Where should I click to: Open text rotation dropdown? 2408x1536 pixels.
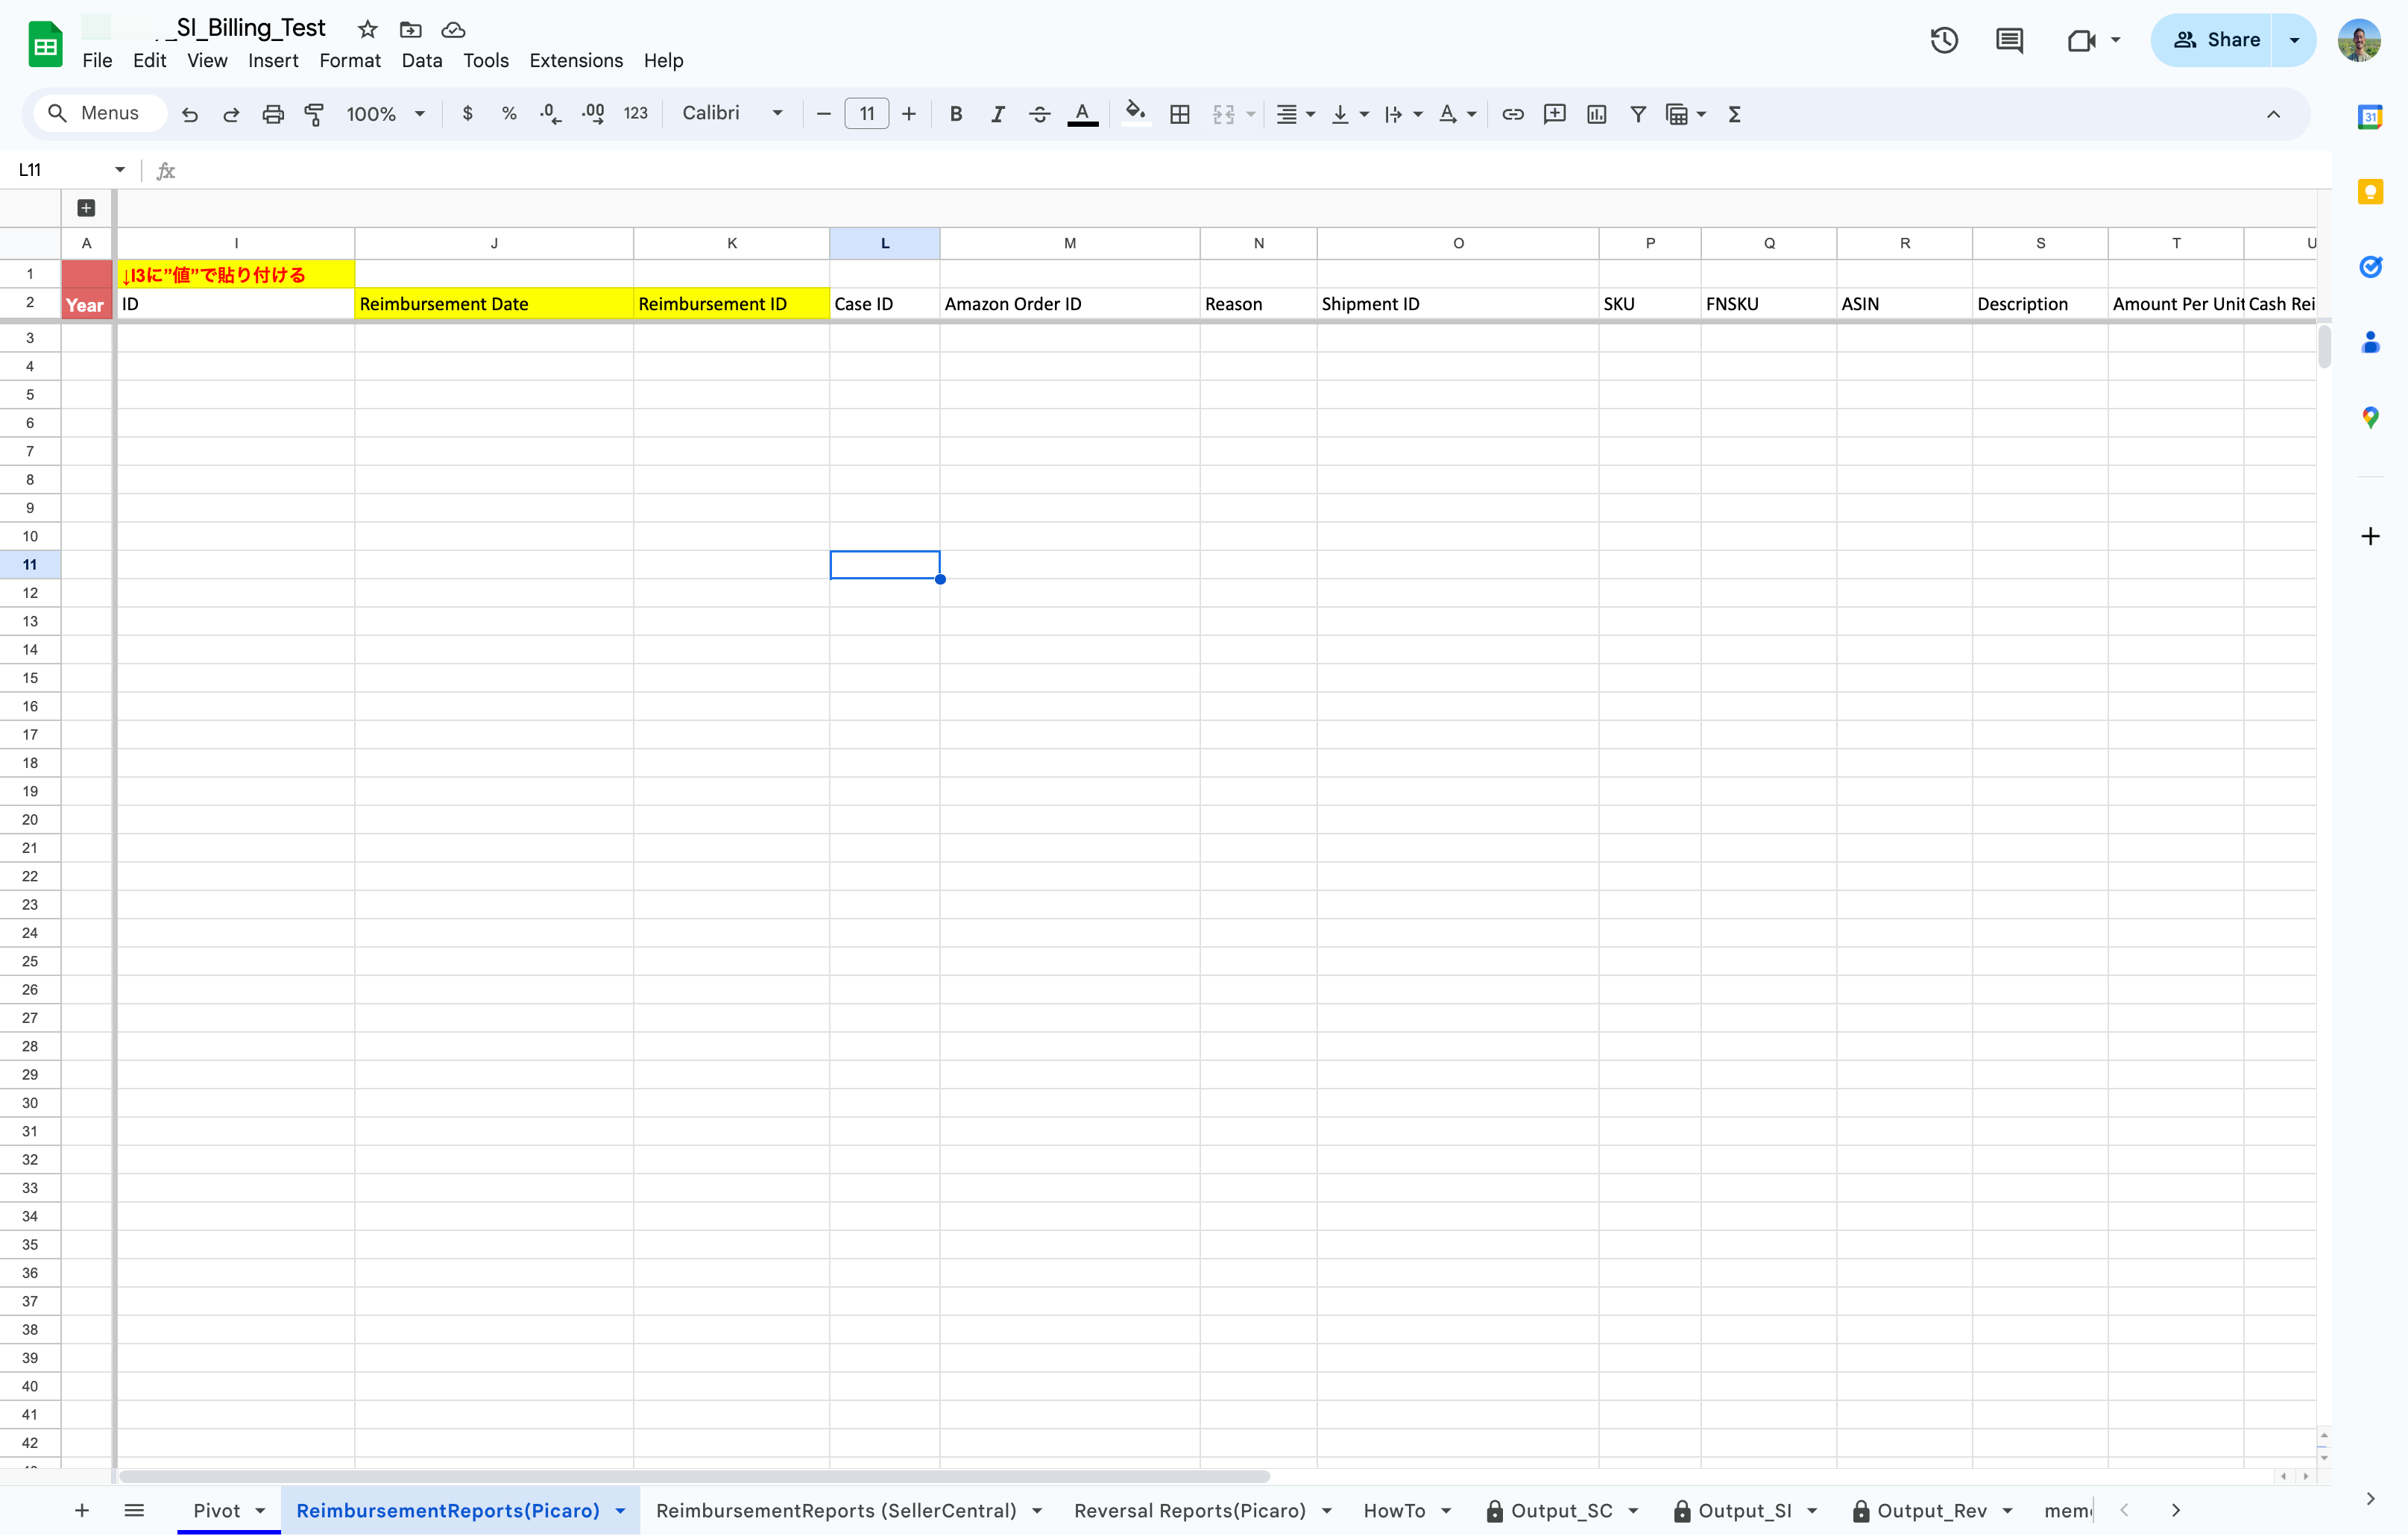coord(1457,114)
